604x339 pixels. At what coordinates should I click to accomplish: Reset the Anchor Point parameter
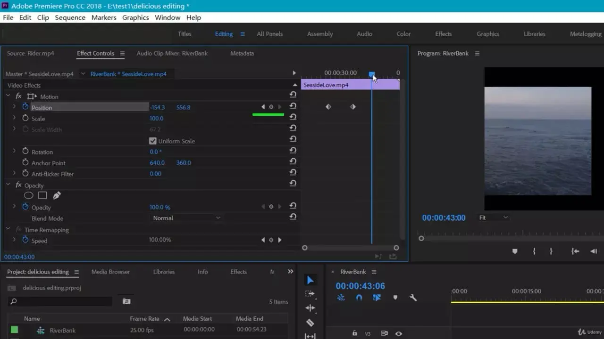point(293,161)
